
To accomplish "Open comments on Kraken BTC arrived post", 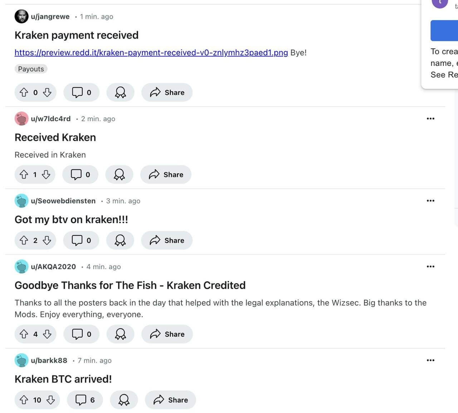I will click(x=85, y=400).
